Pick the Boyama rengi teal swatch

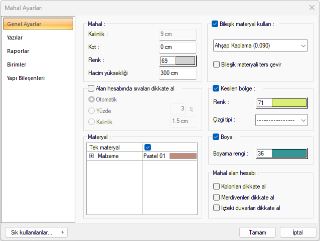pyautogui.click(x=288, y=153)
